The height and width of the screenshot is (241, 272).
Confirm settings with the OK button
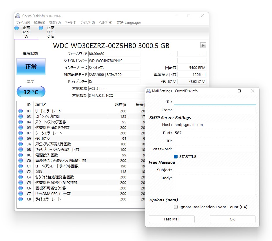click(x=232, y=219)
